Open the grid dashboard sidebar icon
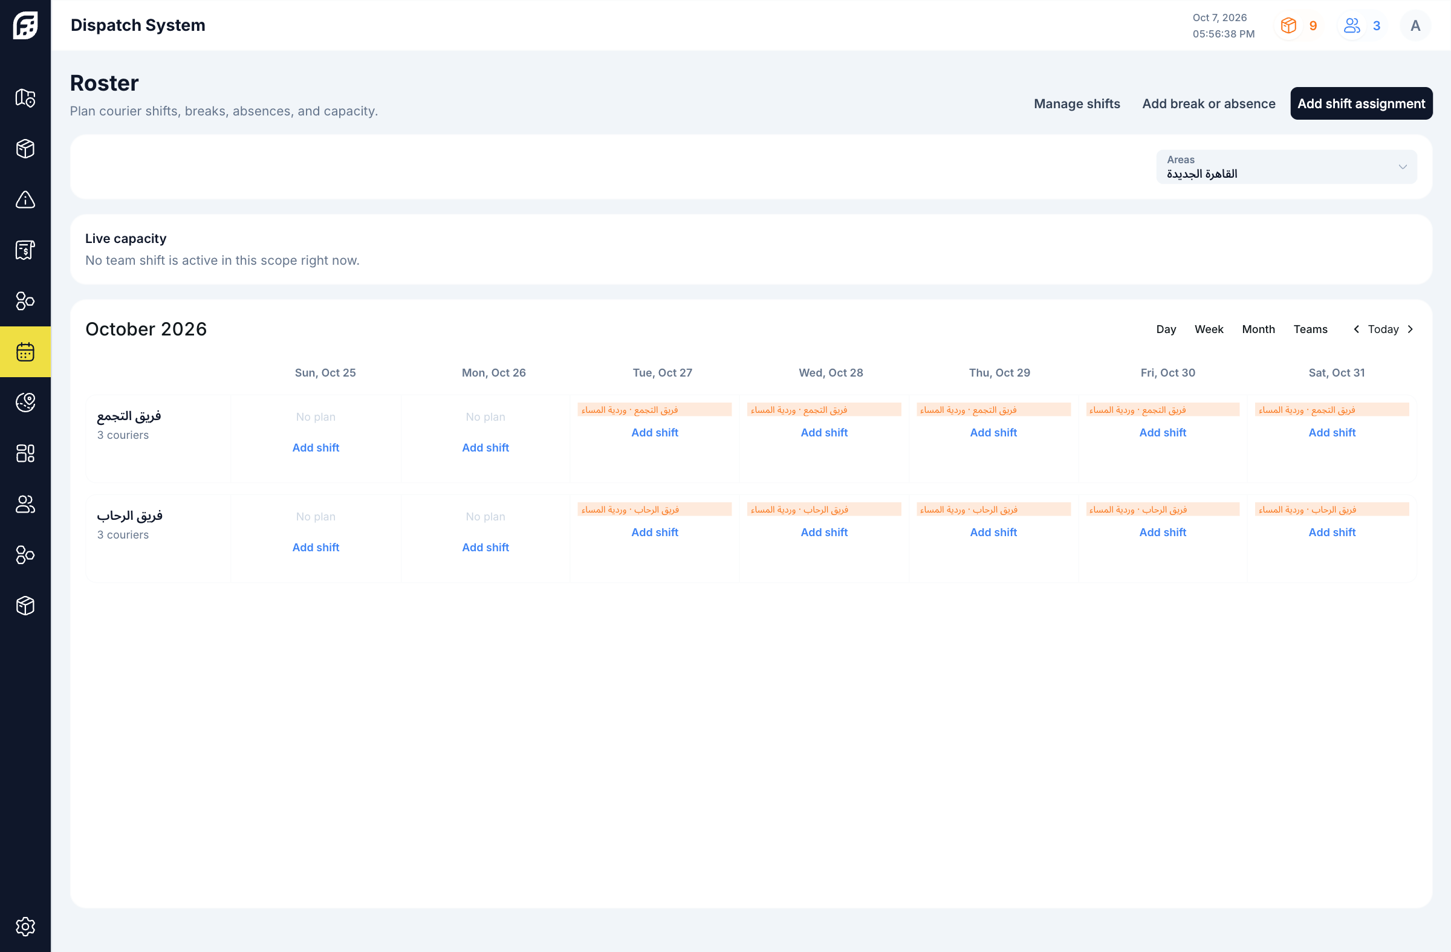The width and height of the screenshot is (1451, 952). 25,453
